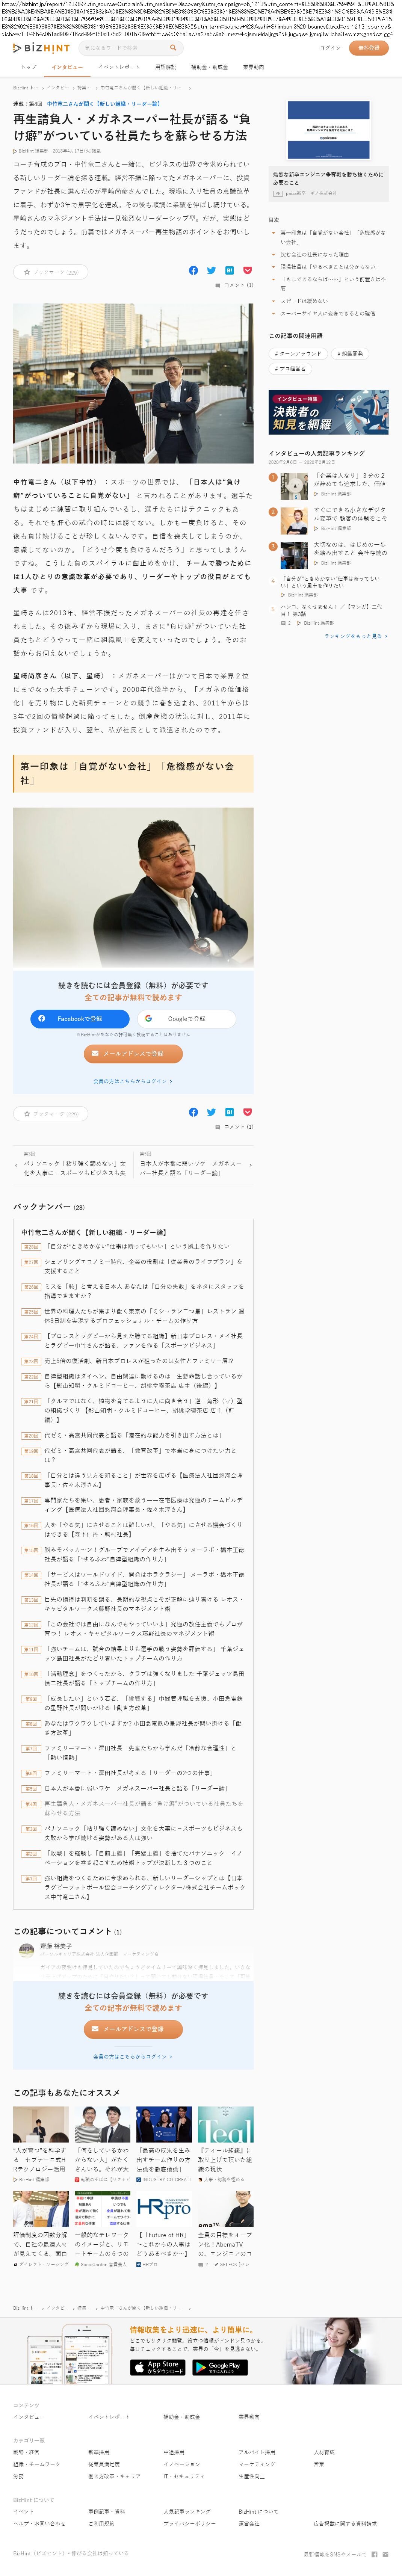Screen dimensions: 402x2576
Task: Click lower Facebook share icon
Action: pos(193,1112)
